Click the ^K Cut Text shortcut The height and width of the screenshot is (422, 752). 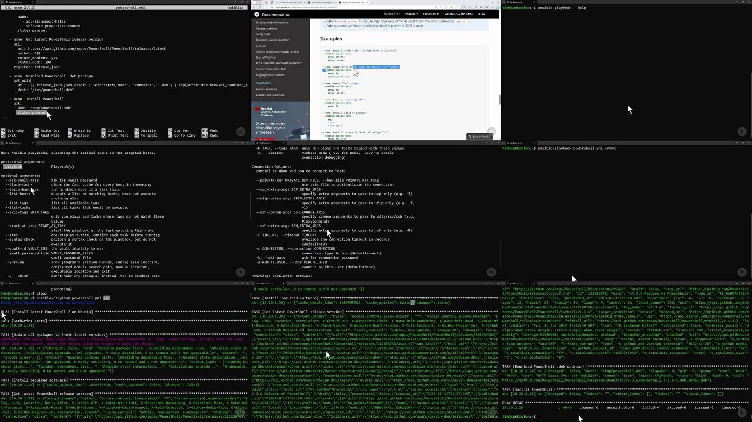point(113,130)
